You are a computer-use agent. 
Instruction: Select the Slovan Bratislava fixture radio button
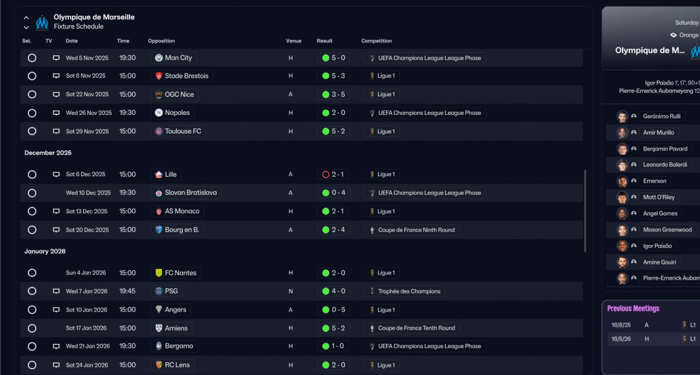click(32, 193)
